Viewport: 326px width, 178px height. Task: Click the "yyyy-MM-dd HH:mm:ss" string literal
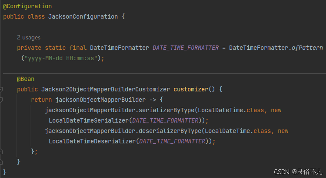point(63,58)
